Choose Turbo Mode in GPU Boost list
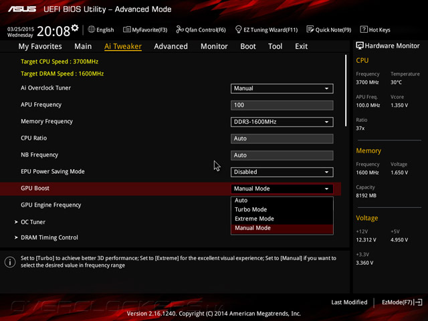 click(x=282, y=209)
